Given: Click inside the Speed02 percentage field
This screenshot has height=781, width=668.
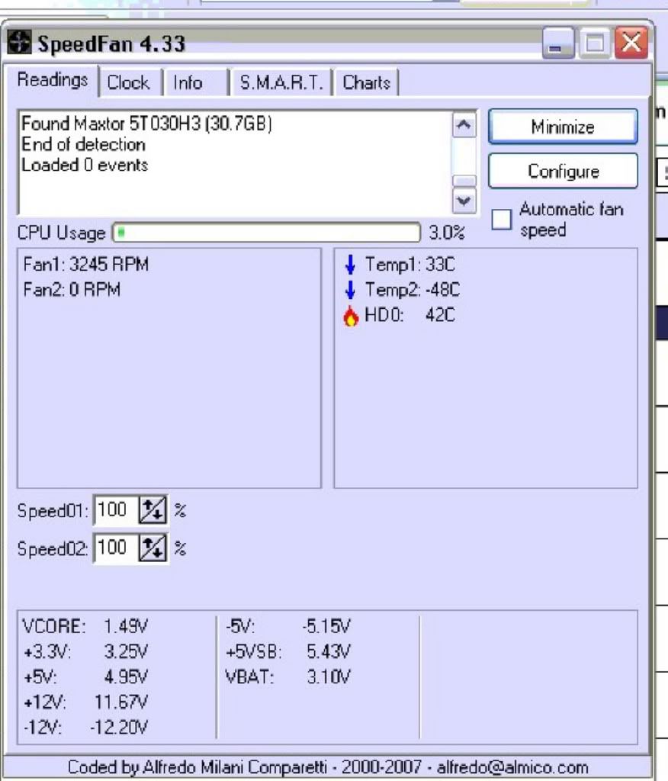Looking at the screenshot, I should coord(116,548).
